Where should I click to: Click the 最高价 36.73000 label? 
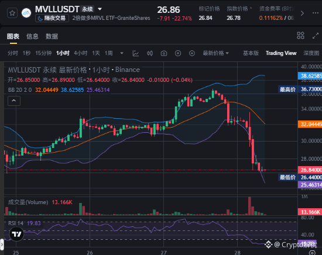point(300,89)
